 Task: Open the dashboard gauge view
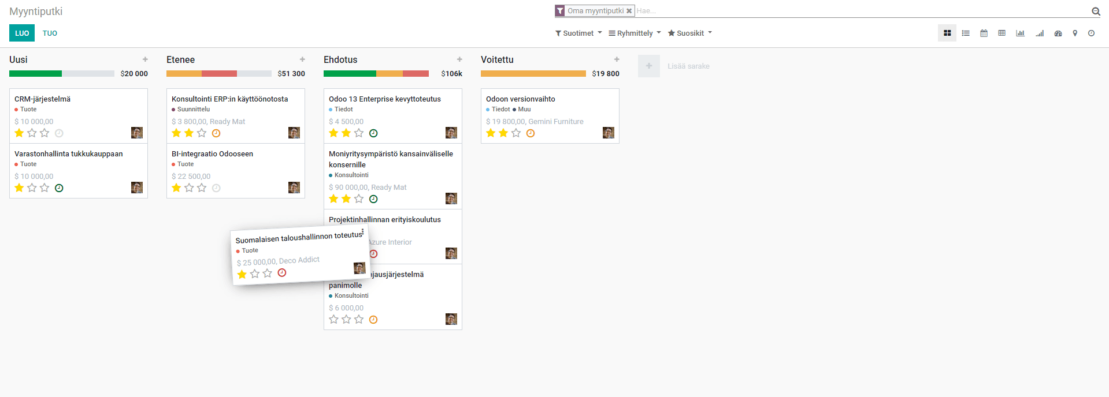(1058, 33)
